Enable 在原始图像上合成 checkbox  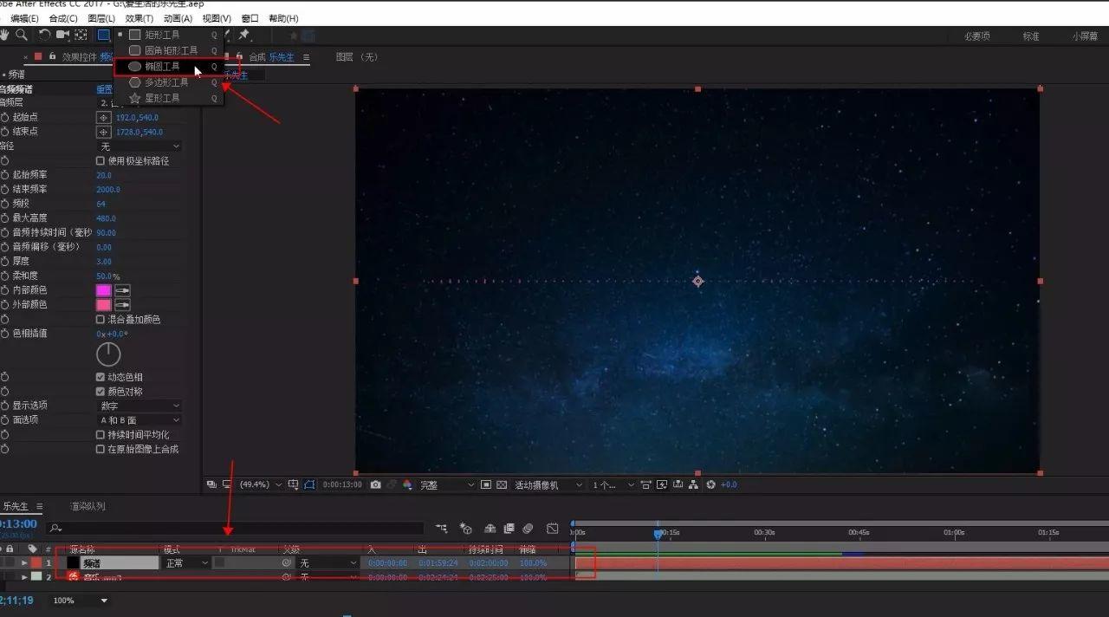tap(101, 450)
